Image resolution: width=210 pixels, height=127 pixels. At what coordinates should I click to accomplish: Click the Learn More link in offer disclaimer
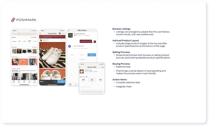coord(99,92)
